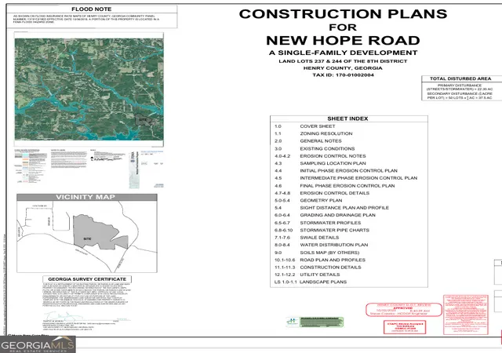Click the 11.1-11.3 Construction Details row
Viewport: 502px width, 353px height.
tap(318, 267)
